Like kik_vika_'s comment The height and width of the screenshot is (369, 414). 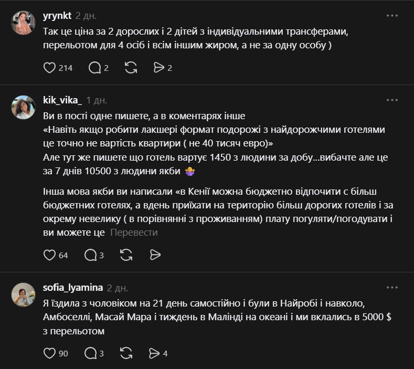[x=49, y=255]
